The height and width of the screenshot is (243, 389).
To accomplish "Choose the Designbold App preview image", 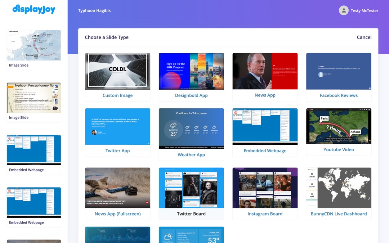I will click(191, 71).
